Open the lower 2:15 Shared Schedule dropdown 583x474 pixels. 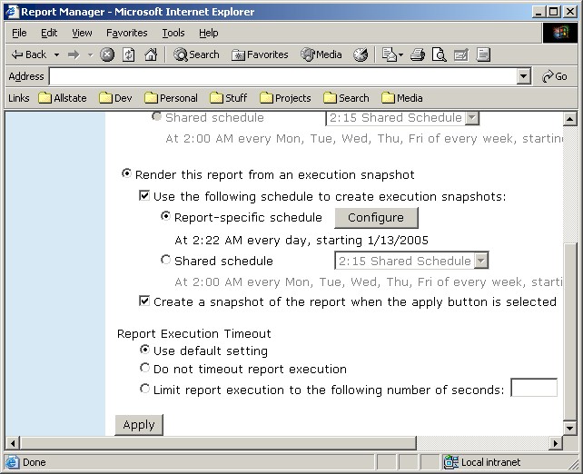(x=481, y=261)
